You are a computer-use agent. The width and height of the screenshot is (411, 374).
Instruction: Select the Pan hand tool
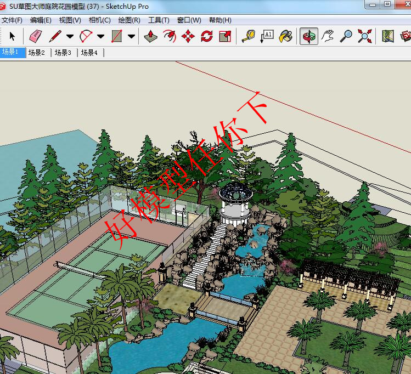[x=328, y=36]
